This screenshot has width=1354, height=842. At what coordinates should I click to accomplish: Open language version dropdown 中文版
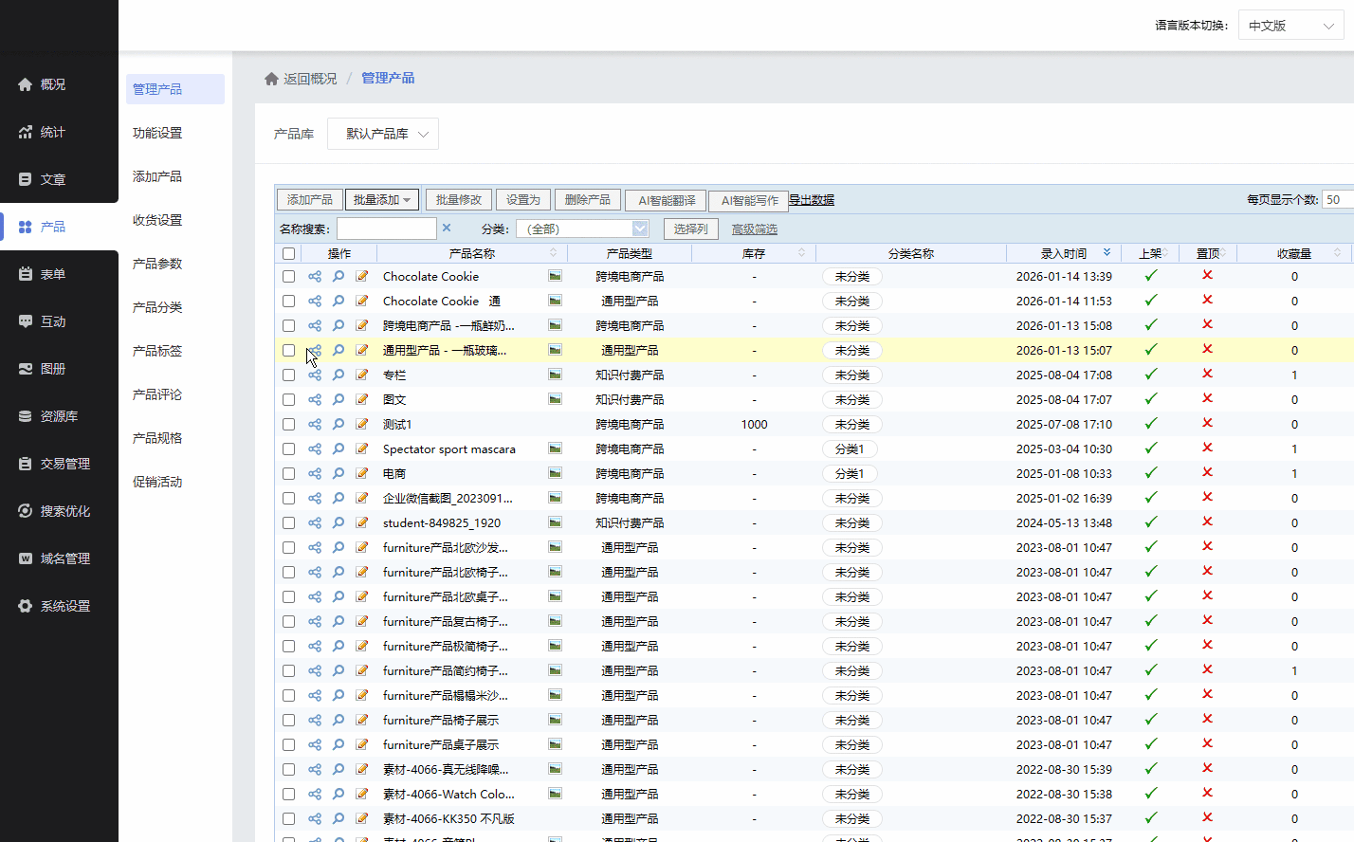point(1290,26)
